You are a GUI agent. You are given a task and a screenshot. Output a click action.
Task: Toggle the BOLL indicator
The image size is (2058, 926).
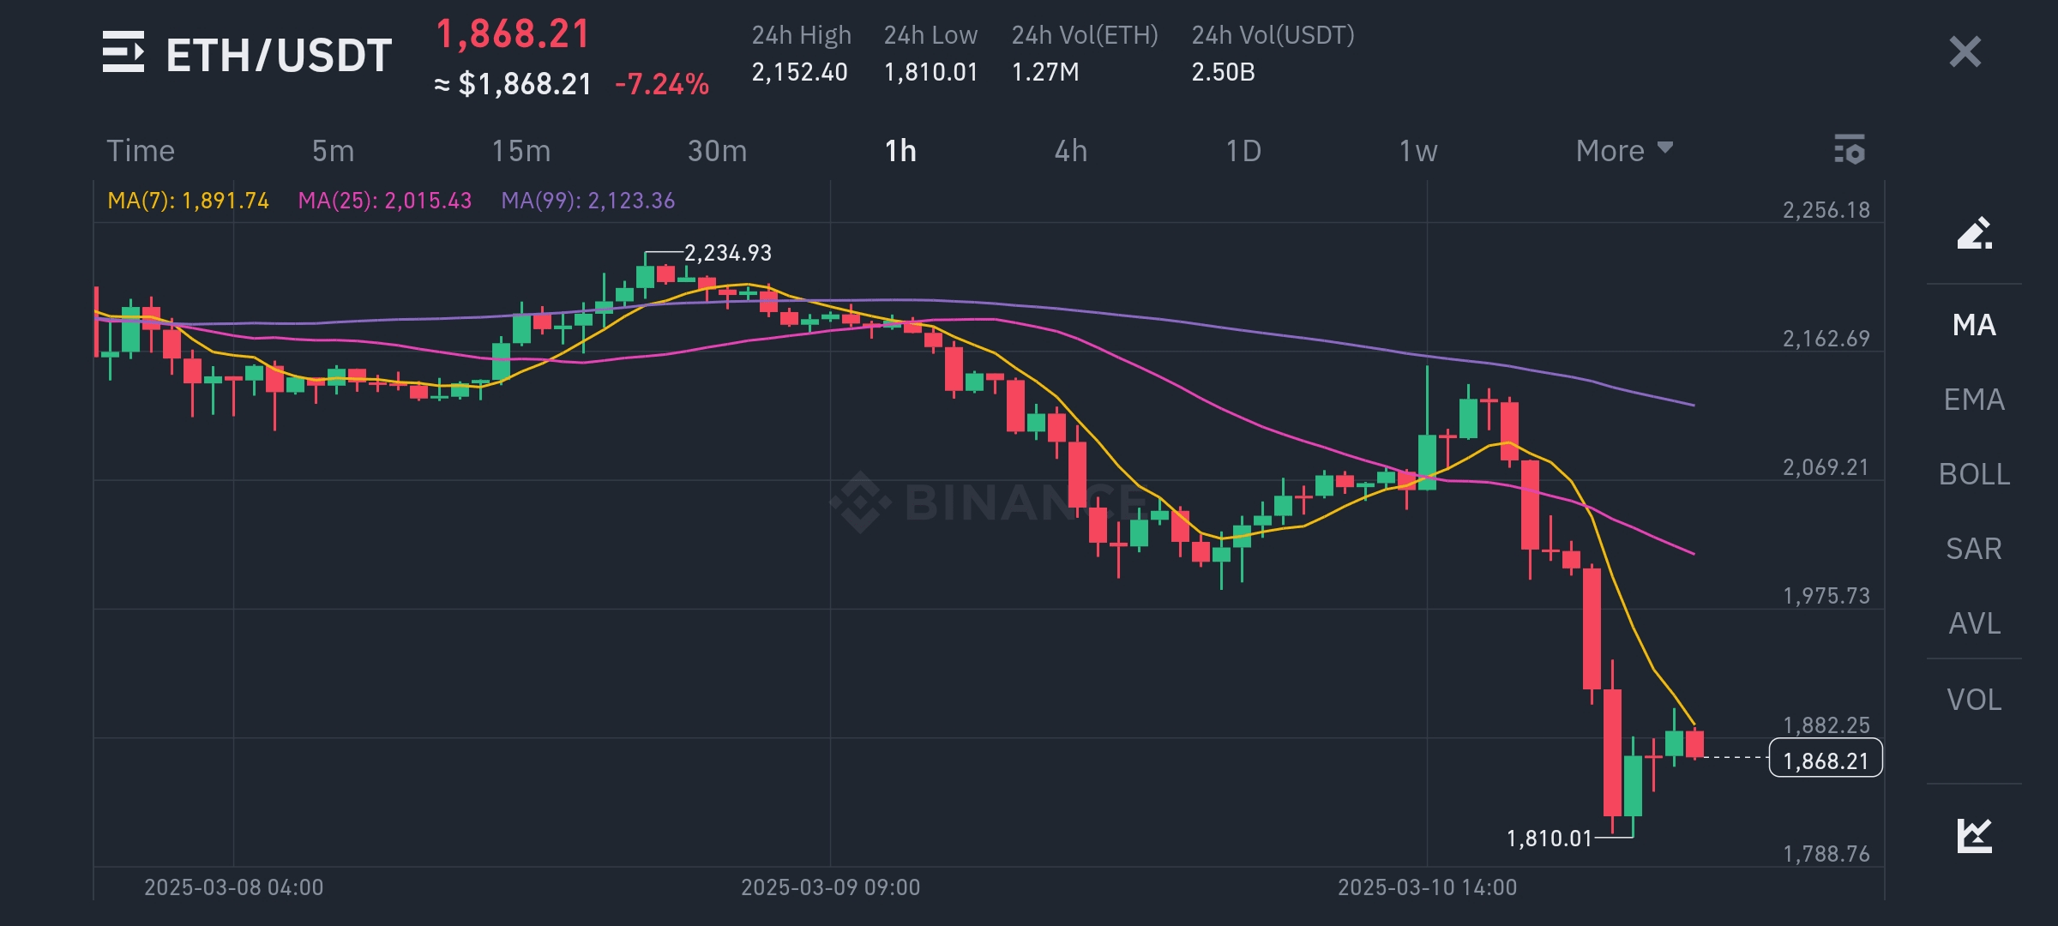[x=1974, y=474]
